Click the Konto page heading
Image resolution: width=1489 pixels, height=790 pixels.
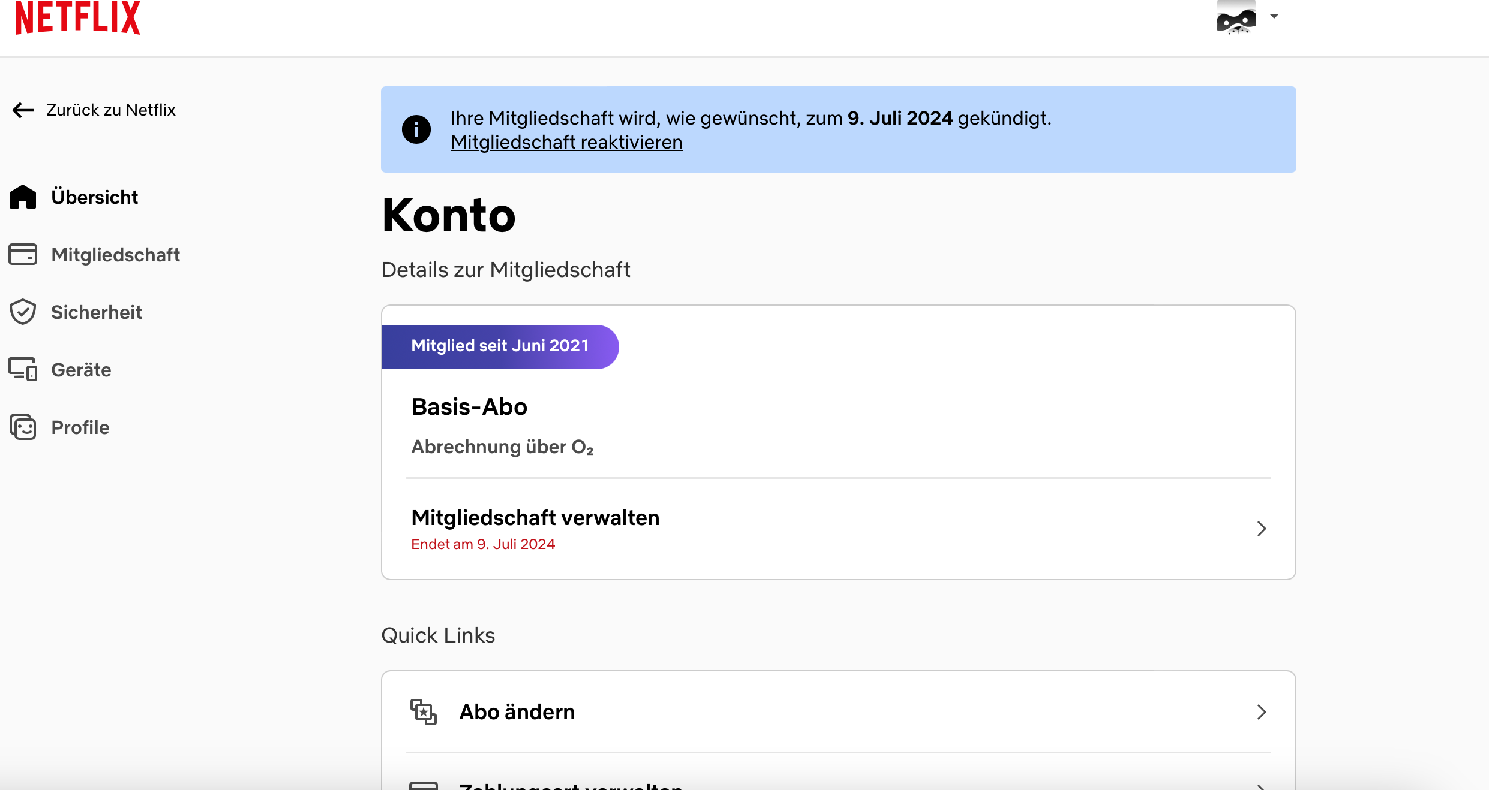[449, 215]
